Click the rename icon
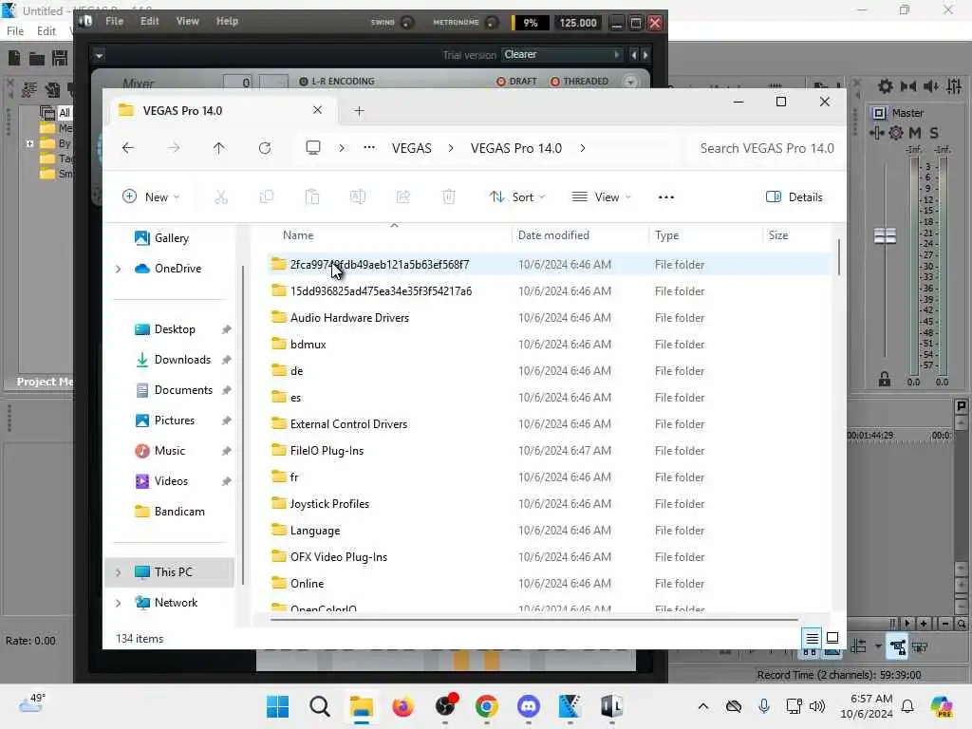 358,197
